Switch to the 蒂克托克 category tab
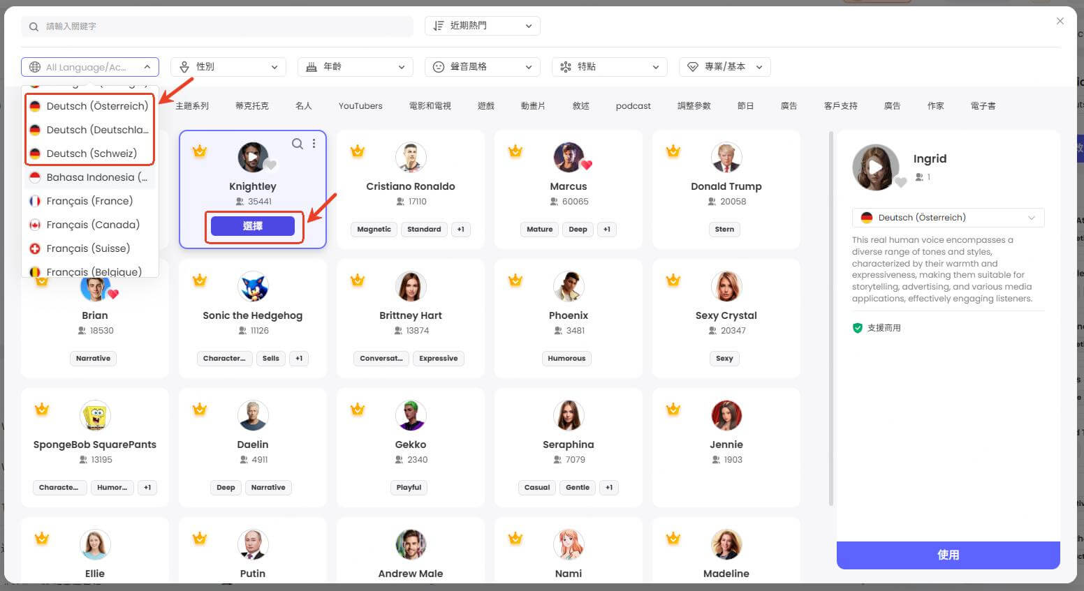 252,106
